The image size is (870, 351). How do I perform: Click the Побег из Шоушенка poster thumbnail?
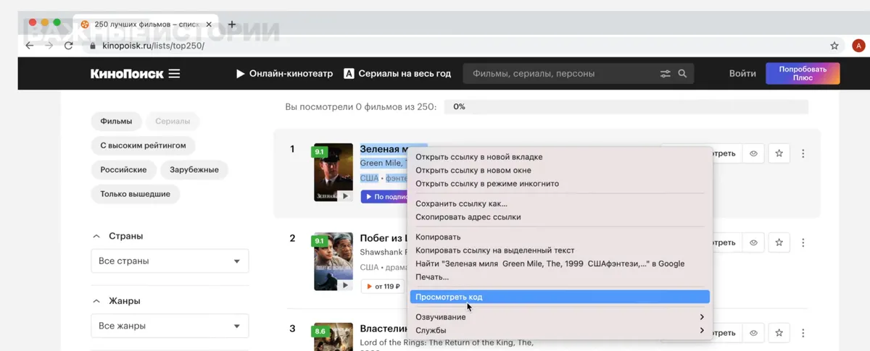click(x=333, y=261)
